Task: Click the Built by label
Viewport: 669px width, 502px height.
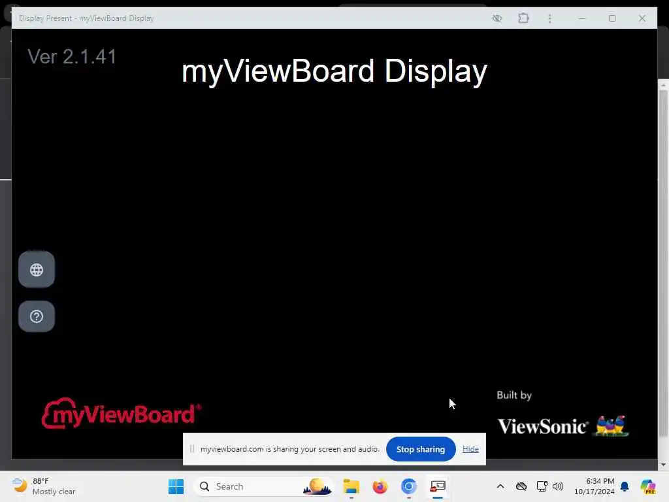Action: point(514,395)
